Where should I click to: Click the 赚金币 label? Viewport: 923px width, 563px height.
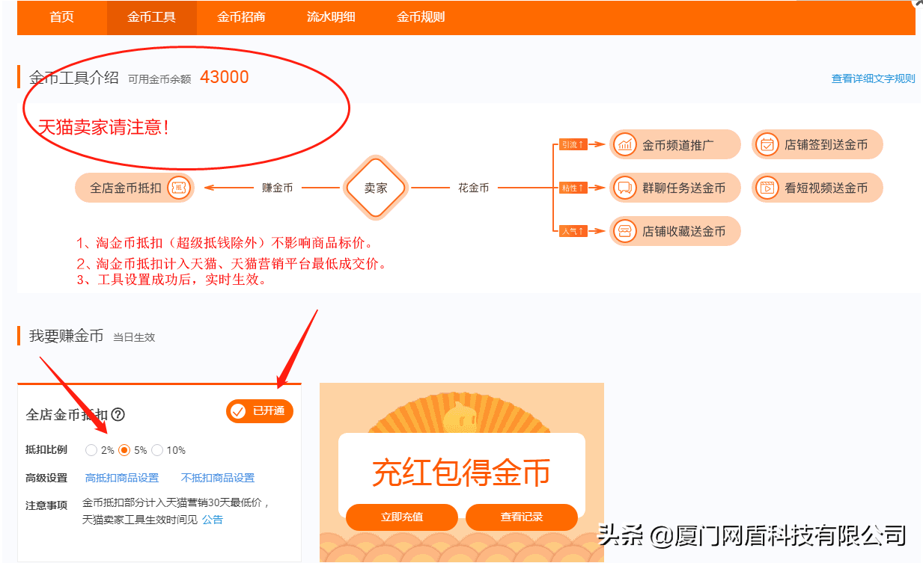(x=277, y=188)
